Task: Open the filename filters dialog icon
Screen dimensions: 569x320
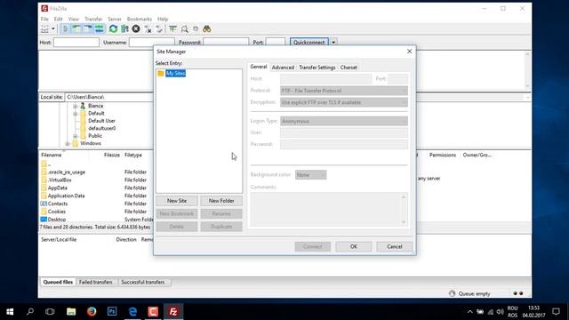Action: (172, 28)
